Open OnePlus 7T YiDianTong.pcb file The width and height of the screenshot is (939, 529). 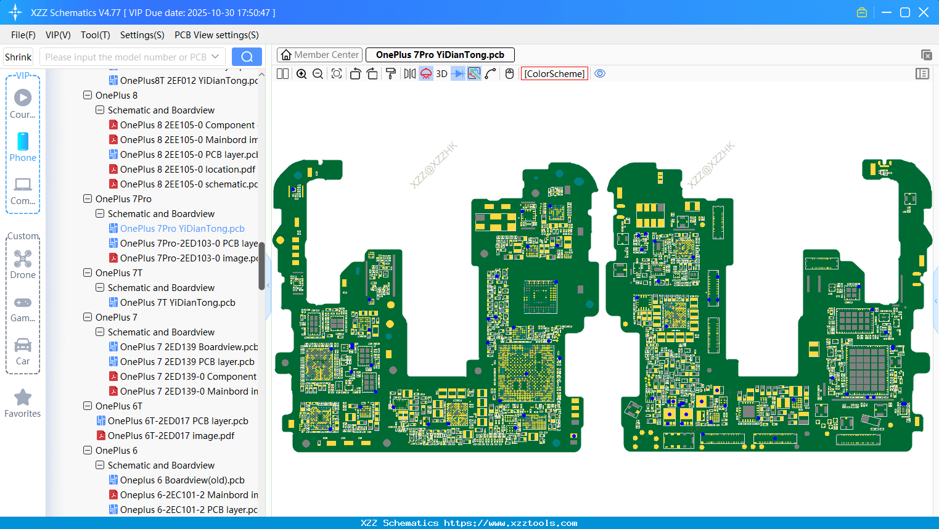[178, 303]
